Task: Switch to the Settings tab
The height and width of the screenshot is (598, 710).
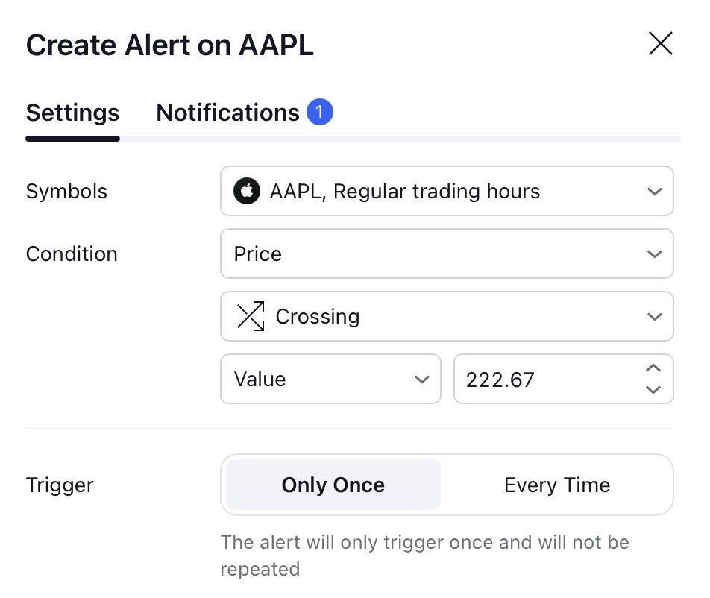Action: 72,113
